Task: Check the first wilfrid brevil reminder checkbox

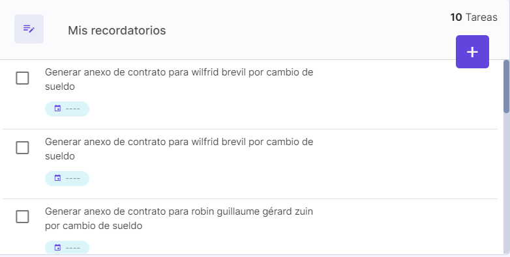Action: pos(22,78)
